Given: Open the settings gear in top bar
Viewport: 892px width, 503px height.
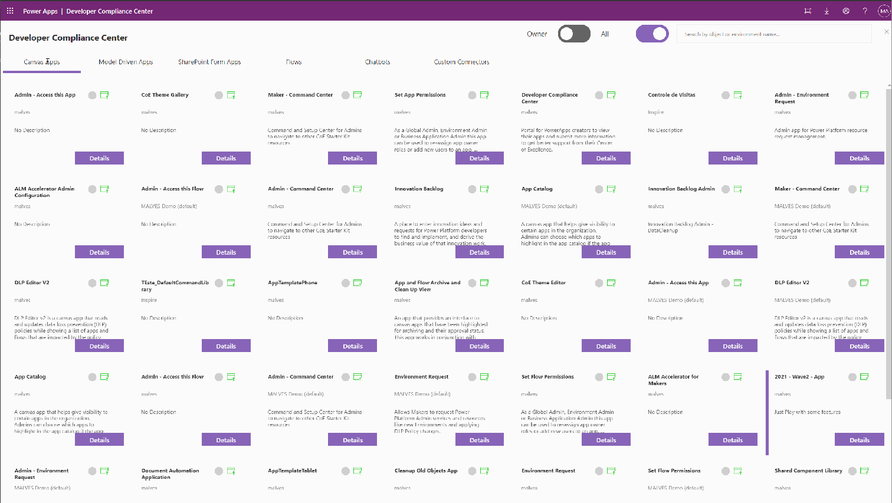Looking at the screenshot, I should click(x=846, y=11).
